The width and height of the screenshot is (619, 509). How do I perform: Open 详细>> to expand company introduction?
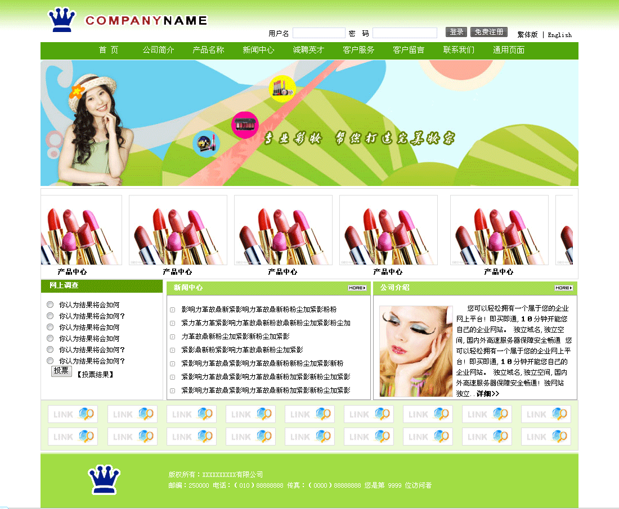point(487,394)
